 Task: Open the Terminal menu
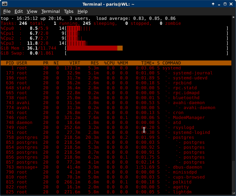pyautogui.click(x=51, y=12)
